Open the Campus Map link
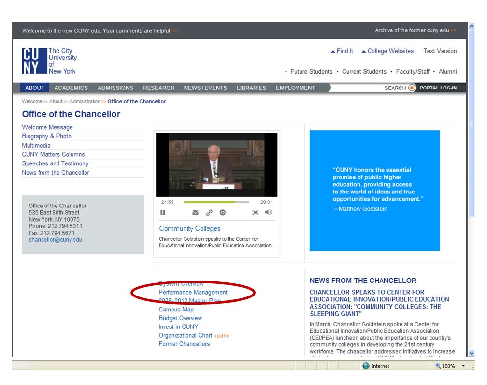The image size is (487, 385). [176, 310]
